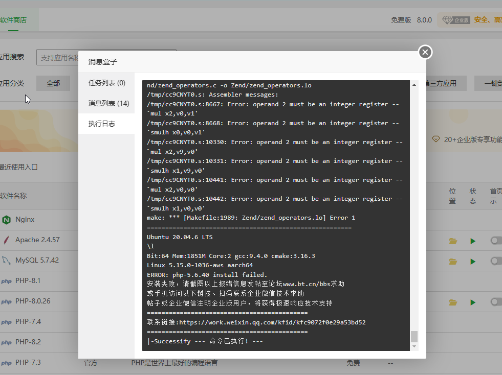Screen dimensions: 502x375
Task: Click the PHP-8.2 php icon
Action: 6,343
